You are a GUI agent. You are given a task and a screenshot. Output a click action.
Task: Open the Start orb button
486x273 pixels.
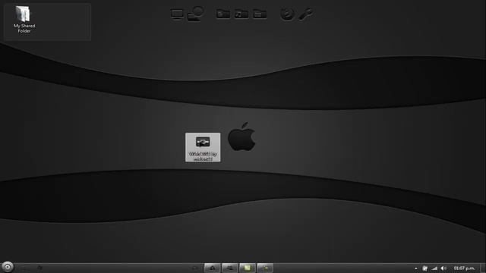pyautogui.click(x=7, y=267)
